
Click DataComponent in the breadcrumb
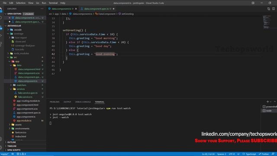point(107,14)
